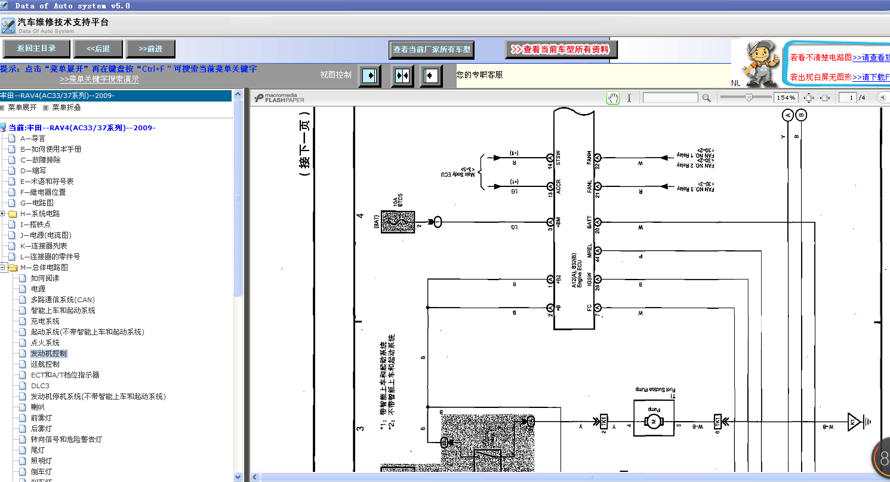The width and height of the screenshot is (890, 482).
Task: Select the 发动机控制 tree item
Action: pyautogui.click(x=49, y=354)
